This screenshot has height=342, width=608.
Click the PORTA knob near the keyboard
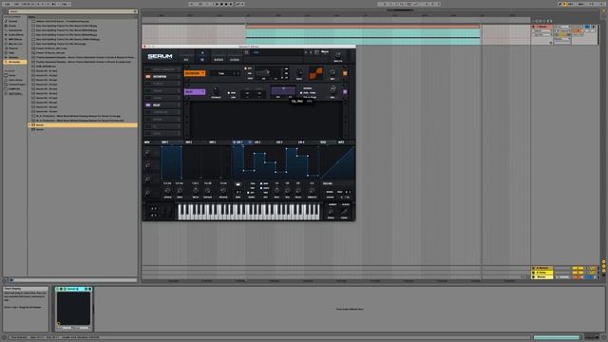331,212
